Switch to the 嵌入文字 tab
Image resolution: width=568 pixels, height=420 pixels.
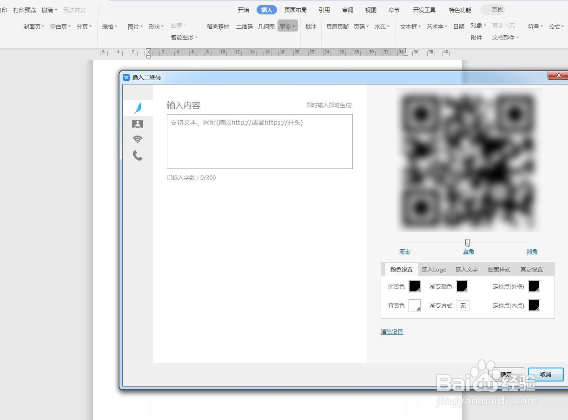click(x=467, y=269)
